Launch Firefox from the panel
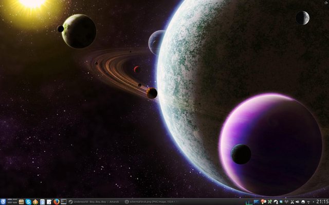 point(56,201)
